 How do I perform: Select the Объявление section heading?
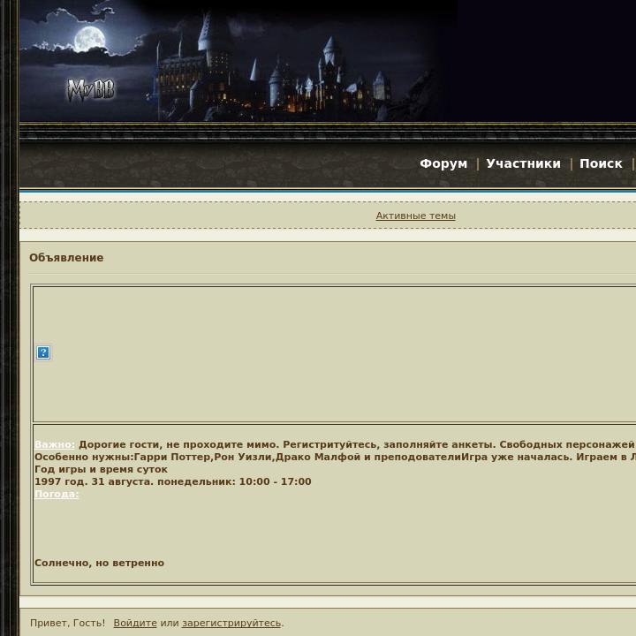click(66, 258)
